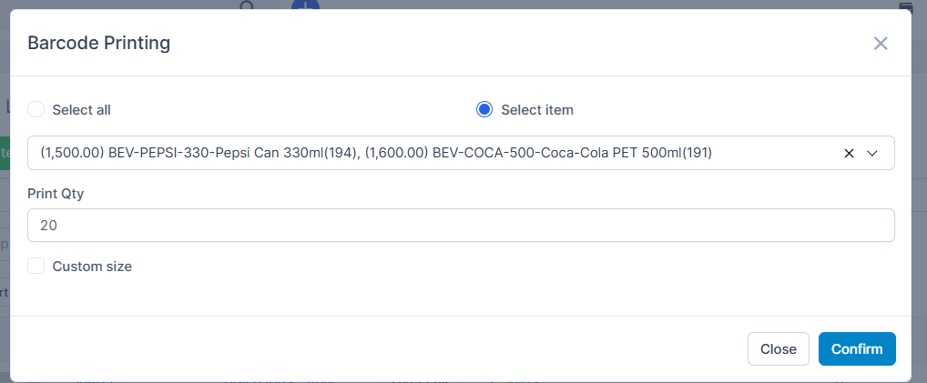
Task: Click the Coca-Cola PET 500ml selected entry
Action: coord(538,154)
